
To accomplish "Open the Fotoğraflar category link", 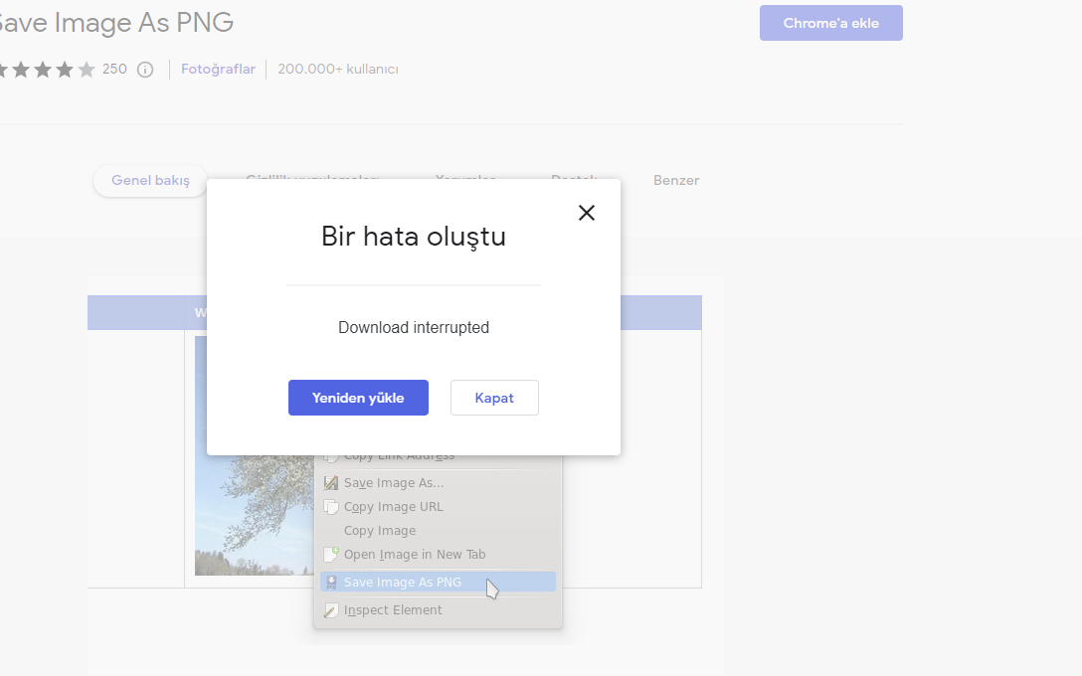I will coord(218,69).
